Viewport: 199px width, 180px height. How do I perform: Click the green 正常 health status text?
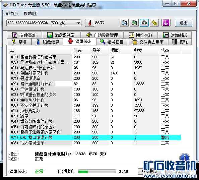pyautogui.click(x=39, y=171)
